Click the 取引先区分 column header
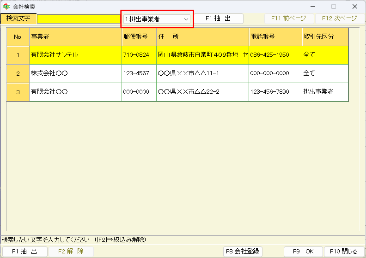The image size is (366, 258). coord(325,36)
